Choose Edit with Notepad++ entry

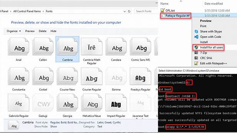[213, 63]
